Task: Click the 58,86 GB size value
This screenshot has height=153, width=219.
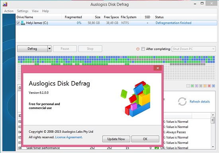Action: click(x=94, y=23)
